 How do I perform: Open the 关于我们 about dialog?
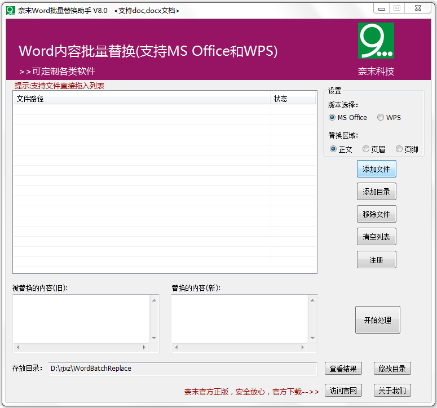coord(392,391)
